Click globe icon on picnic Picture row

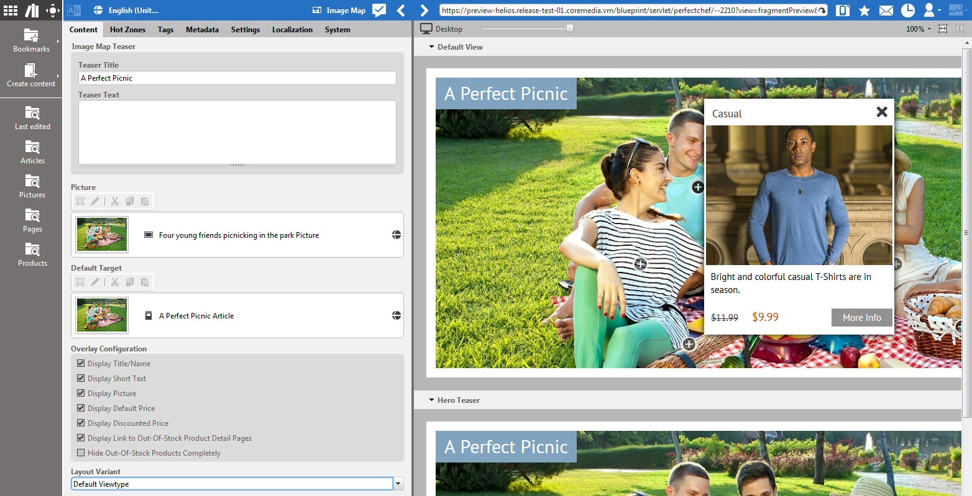pyautogui.click(x=397, y=235)
